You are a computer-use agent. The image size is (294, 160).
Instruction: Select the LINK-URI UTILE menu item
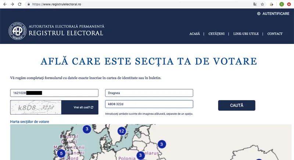tap(246, 34)
